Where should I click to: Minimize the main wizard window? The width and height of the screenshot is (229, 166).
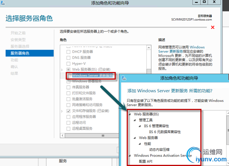197,2
